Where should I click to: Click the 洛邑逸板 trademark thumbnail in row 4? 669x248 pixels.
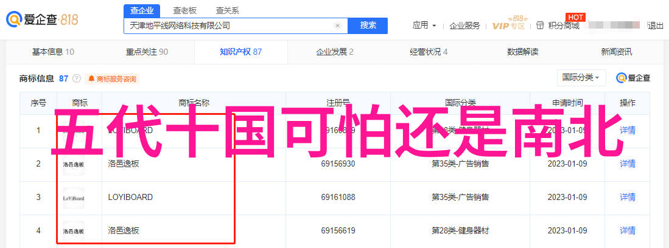coord(74,232)
